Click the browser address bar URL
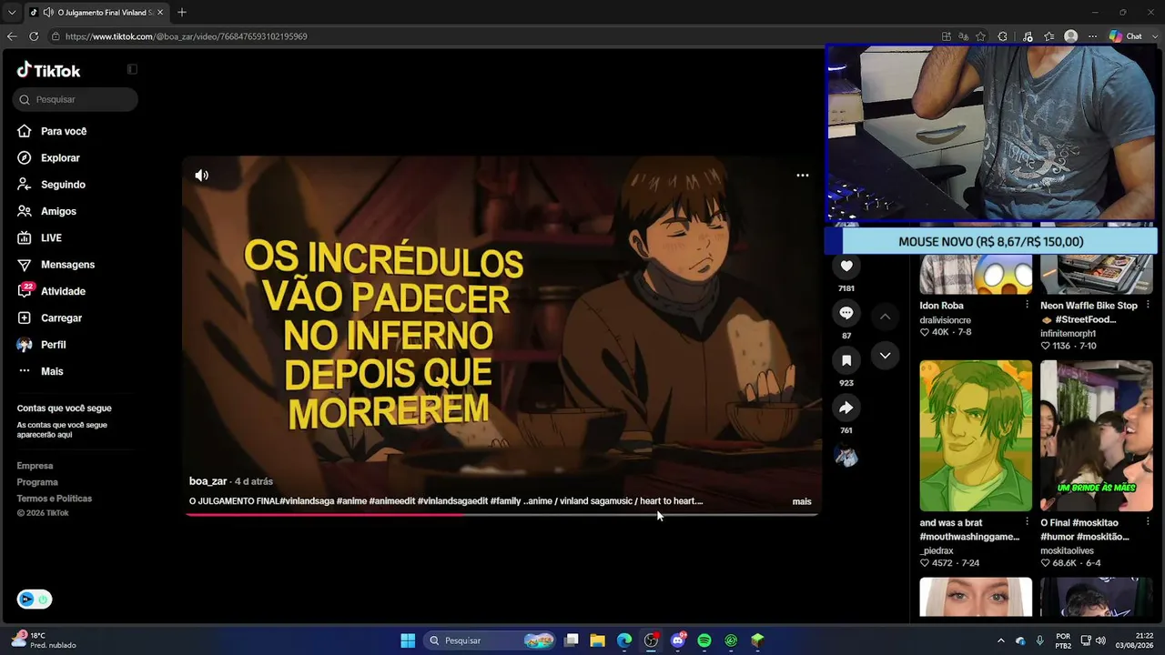Screen dimensions: 1165x655 click(x=187, y=36)
